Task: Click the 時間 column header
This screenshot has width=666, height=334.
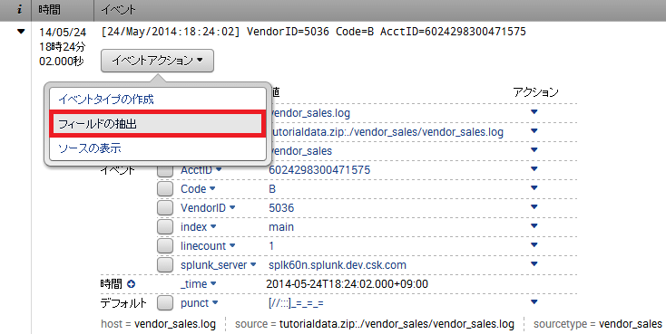Action: 49,10
